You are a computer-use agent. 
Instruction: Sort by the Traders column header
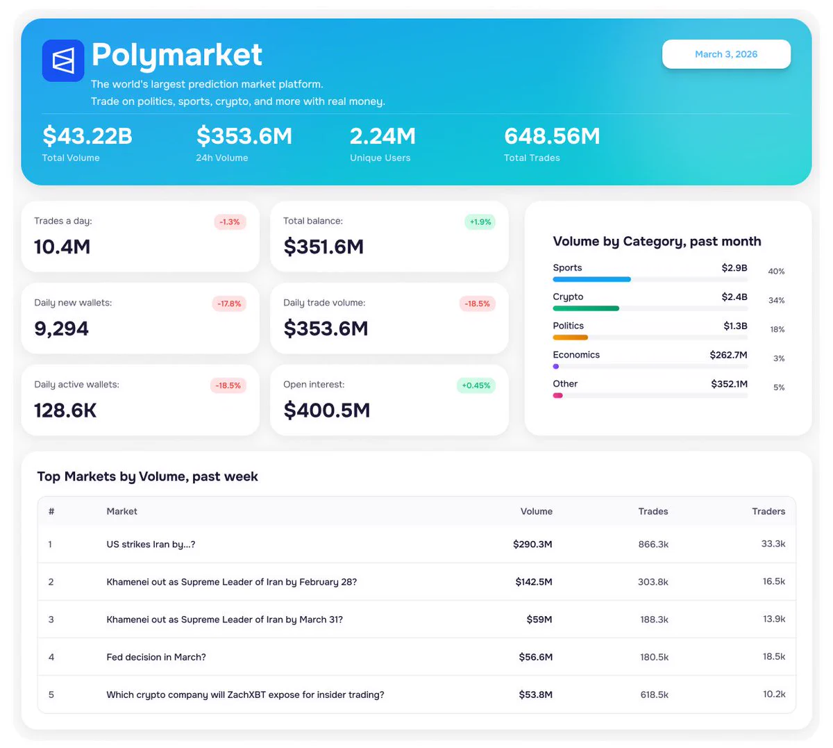click(x=768, y=512)
